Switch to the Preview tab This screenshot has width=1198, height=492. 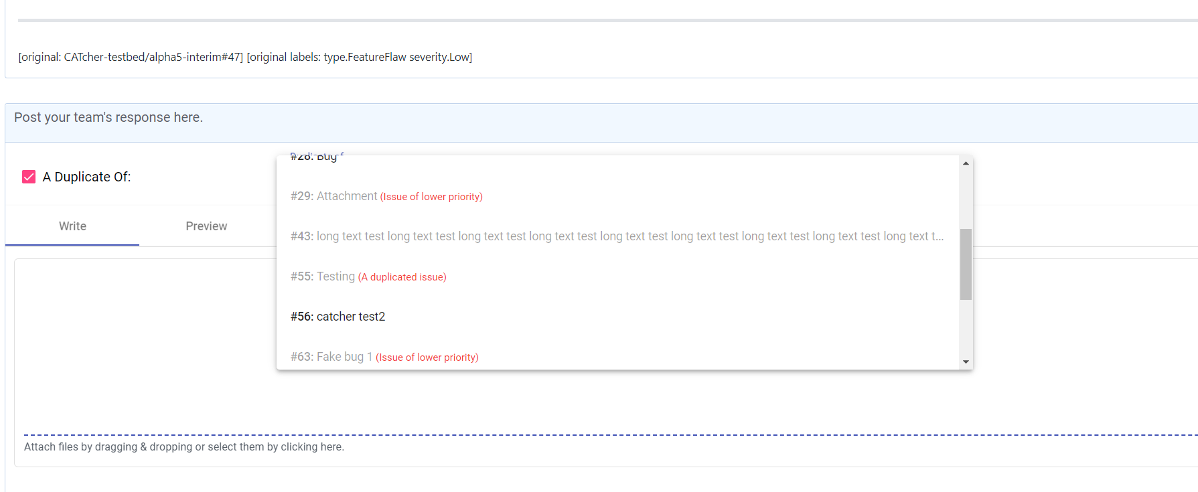206,226
